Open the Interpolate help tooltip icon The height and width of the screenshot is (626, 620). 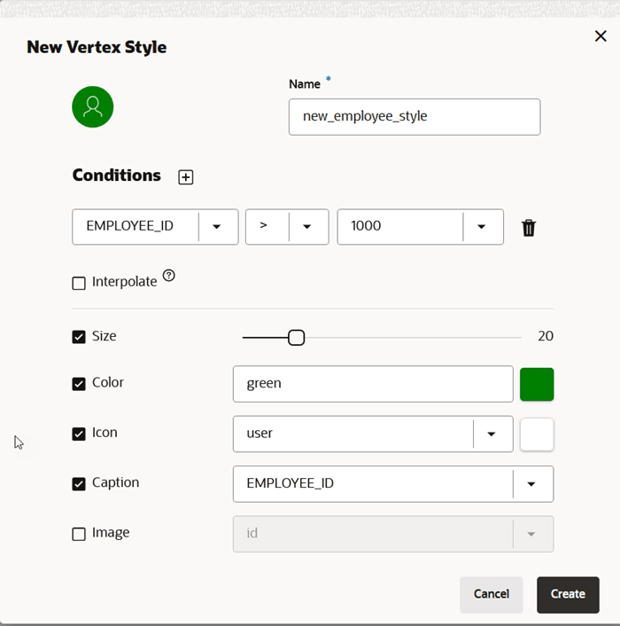(169, 276)
